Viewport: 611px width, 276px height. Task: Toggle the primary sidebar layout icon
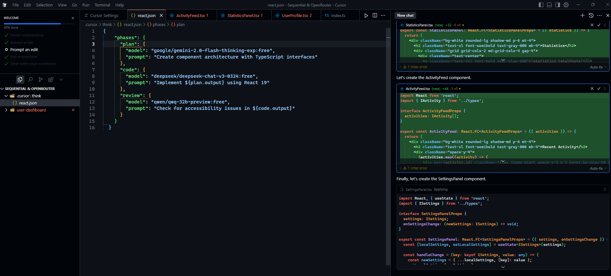(541, 5)
